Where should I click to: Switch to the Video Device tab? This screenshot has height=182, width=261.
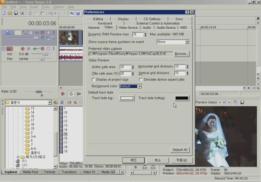click(128, 28)
